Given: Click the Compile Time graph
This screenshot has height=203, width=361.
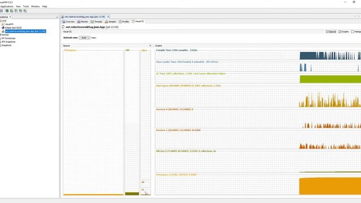Looking at the screenshot, I should point(258,56).
